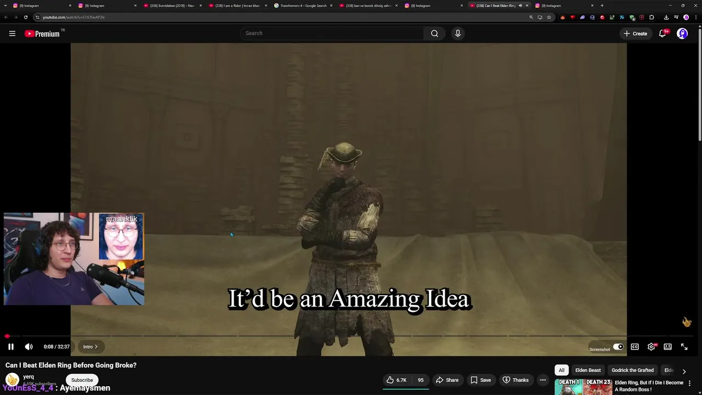Viewport: 702px width, 395px height.
Task: Enter fullscreen mode
Action: [x=684, y=347]
